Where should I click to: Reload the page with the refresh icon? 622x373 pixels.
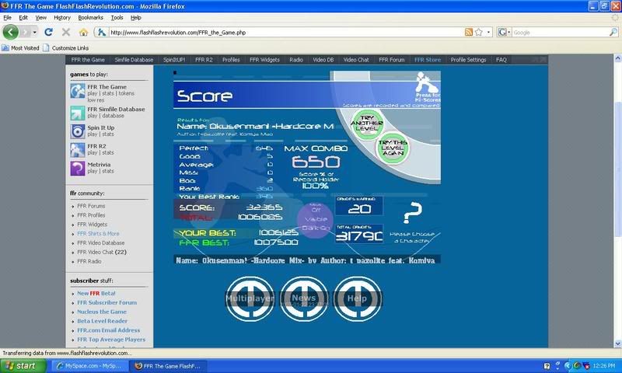tap(48, 33)
